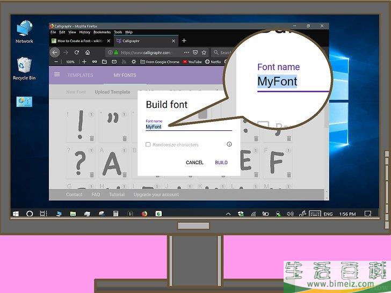Screen dimensions: 391x293
Task: Close the How to Create a Font tab
Action: coord(108,41)
